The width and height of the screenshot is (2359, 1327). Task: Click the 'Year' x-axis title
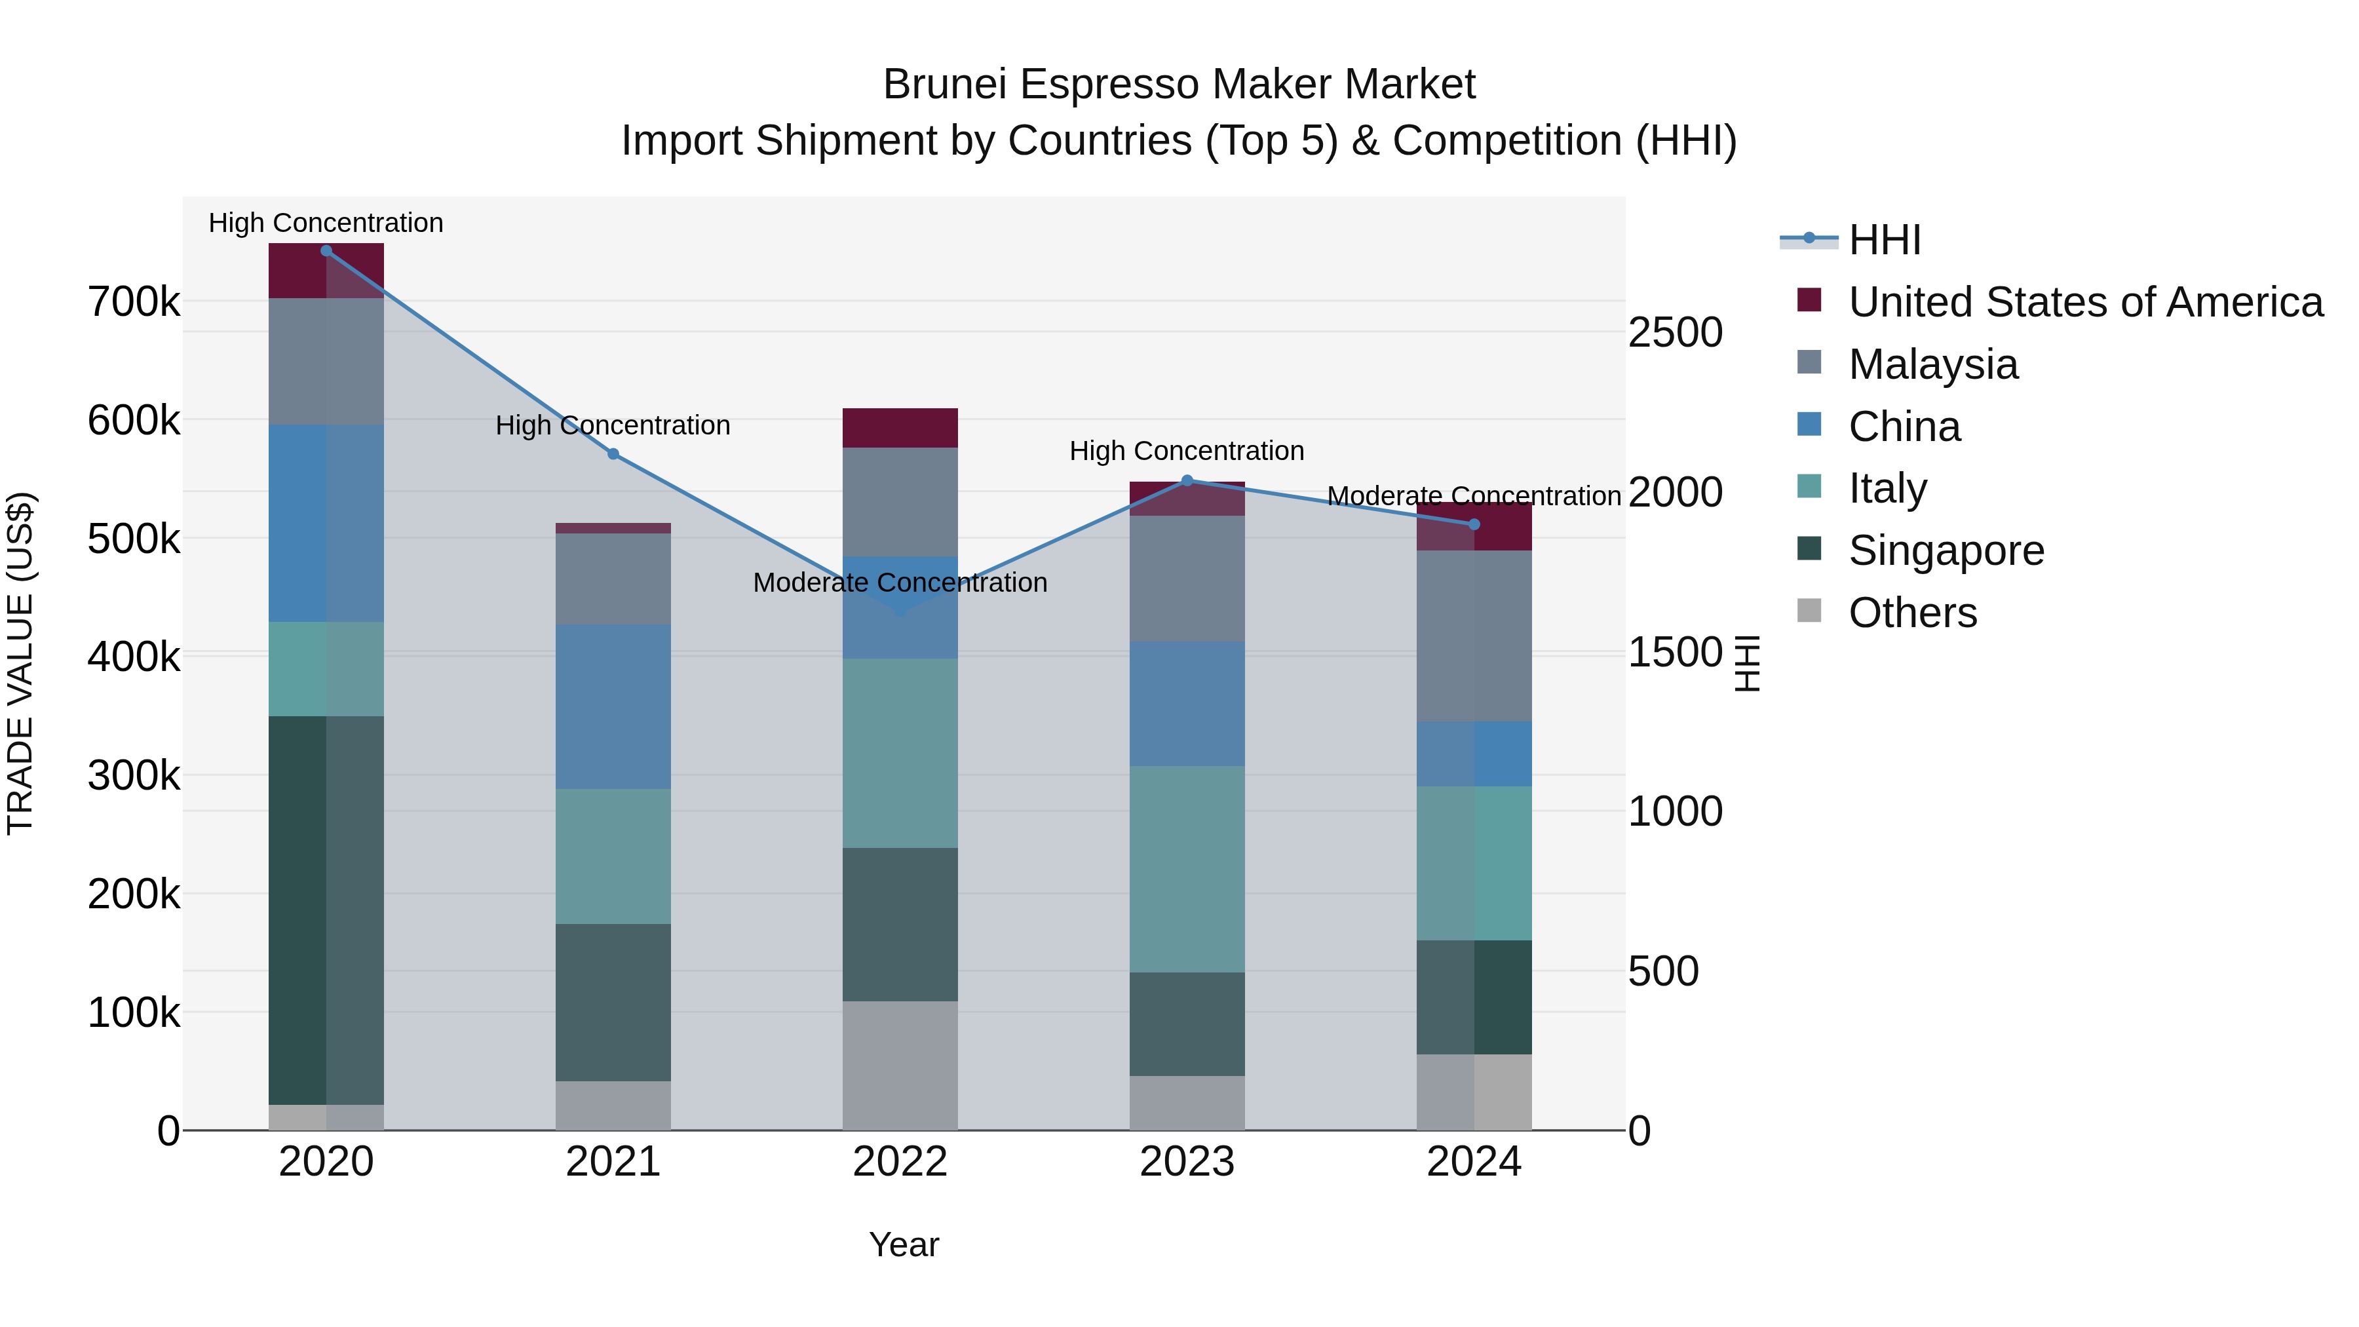(904, 1244)
